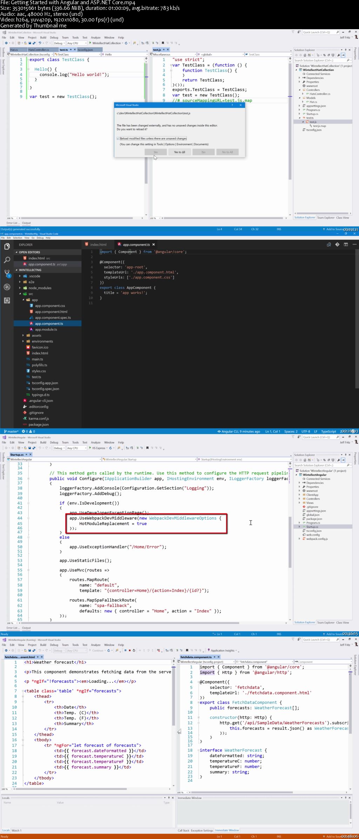The width and height of the screenshot is (359, 839).
Task: Collapse OPEN EDITORS section in VS Code
Action: (x=16, y=252)
